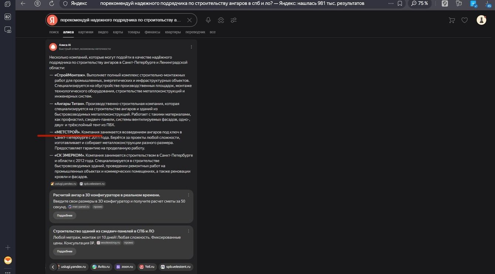Image resolution: width=495 pixels, height=274 pixels.
Task: Click the «СК ЭМЕРКОМ» company name
Action: (69, 155)
